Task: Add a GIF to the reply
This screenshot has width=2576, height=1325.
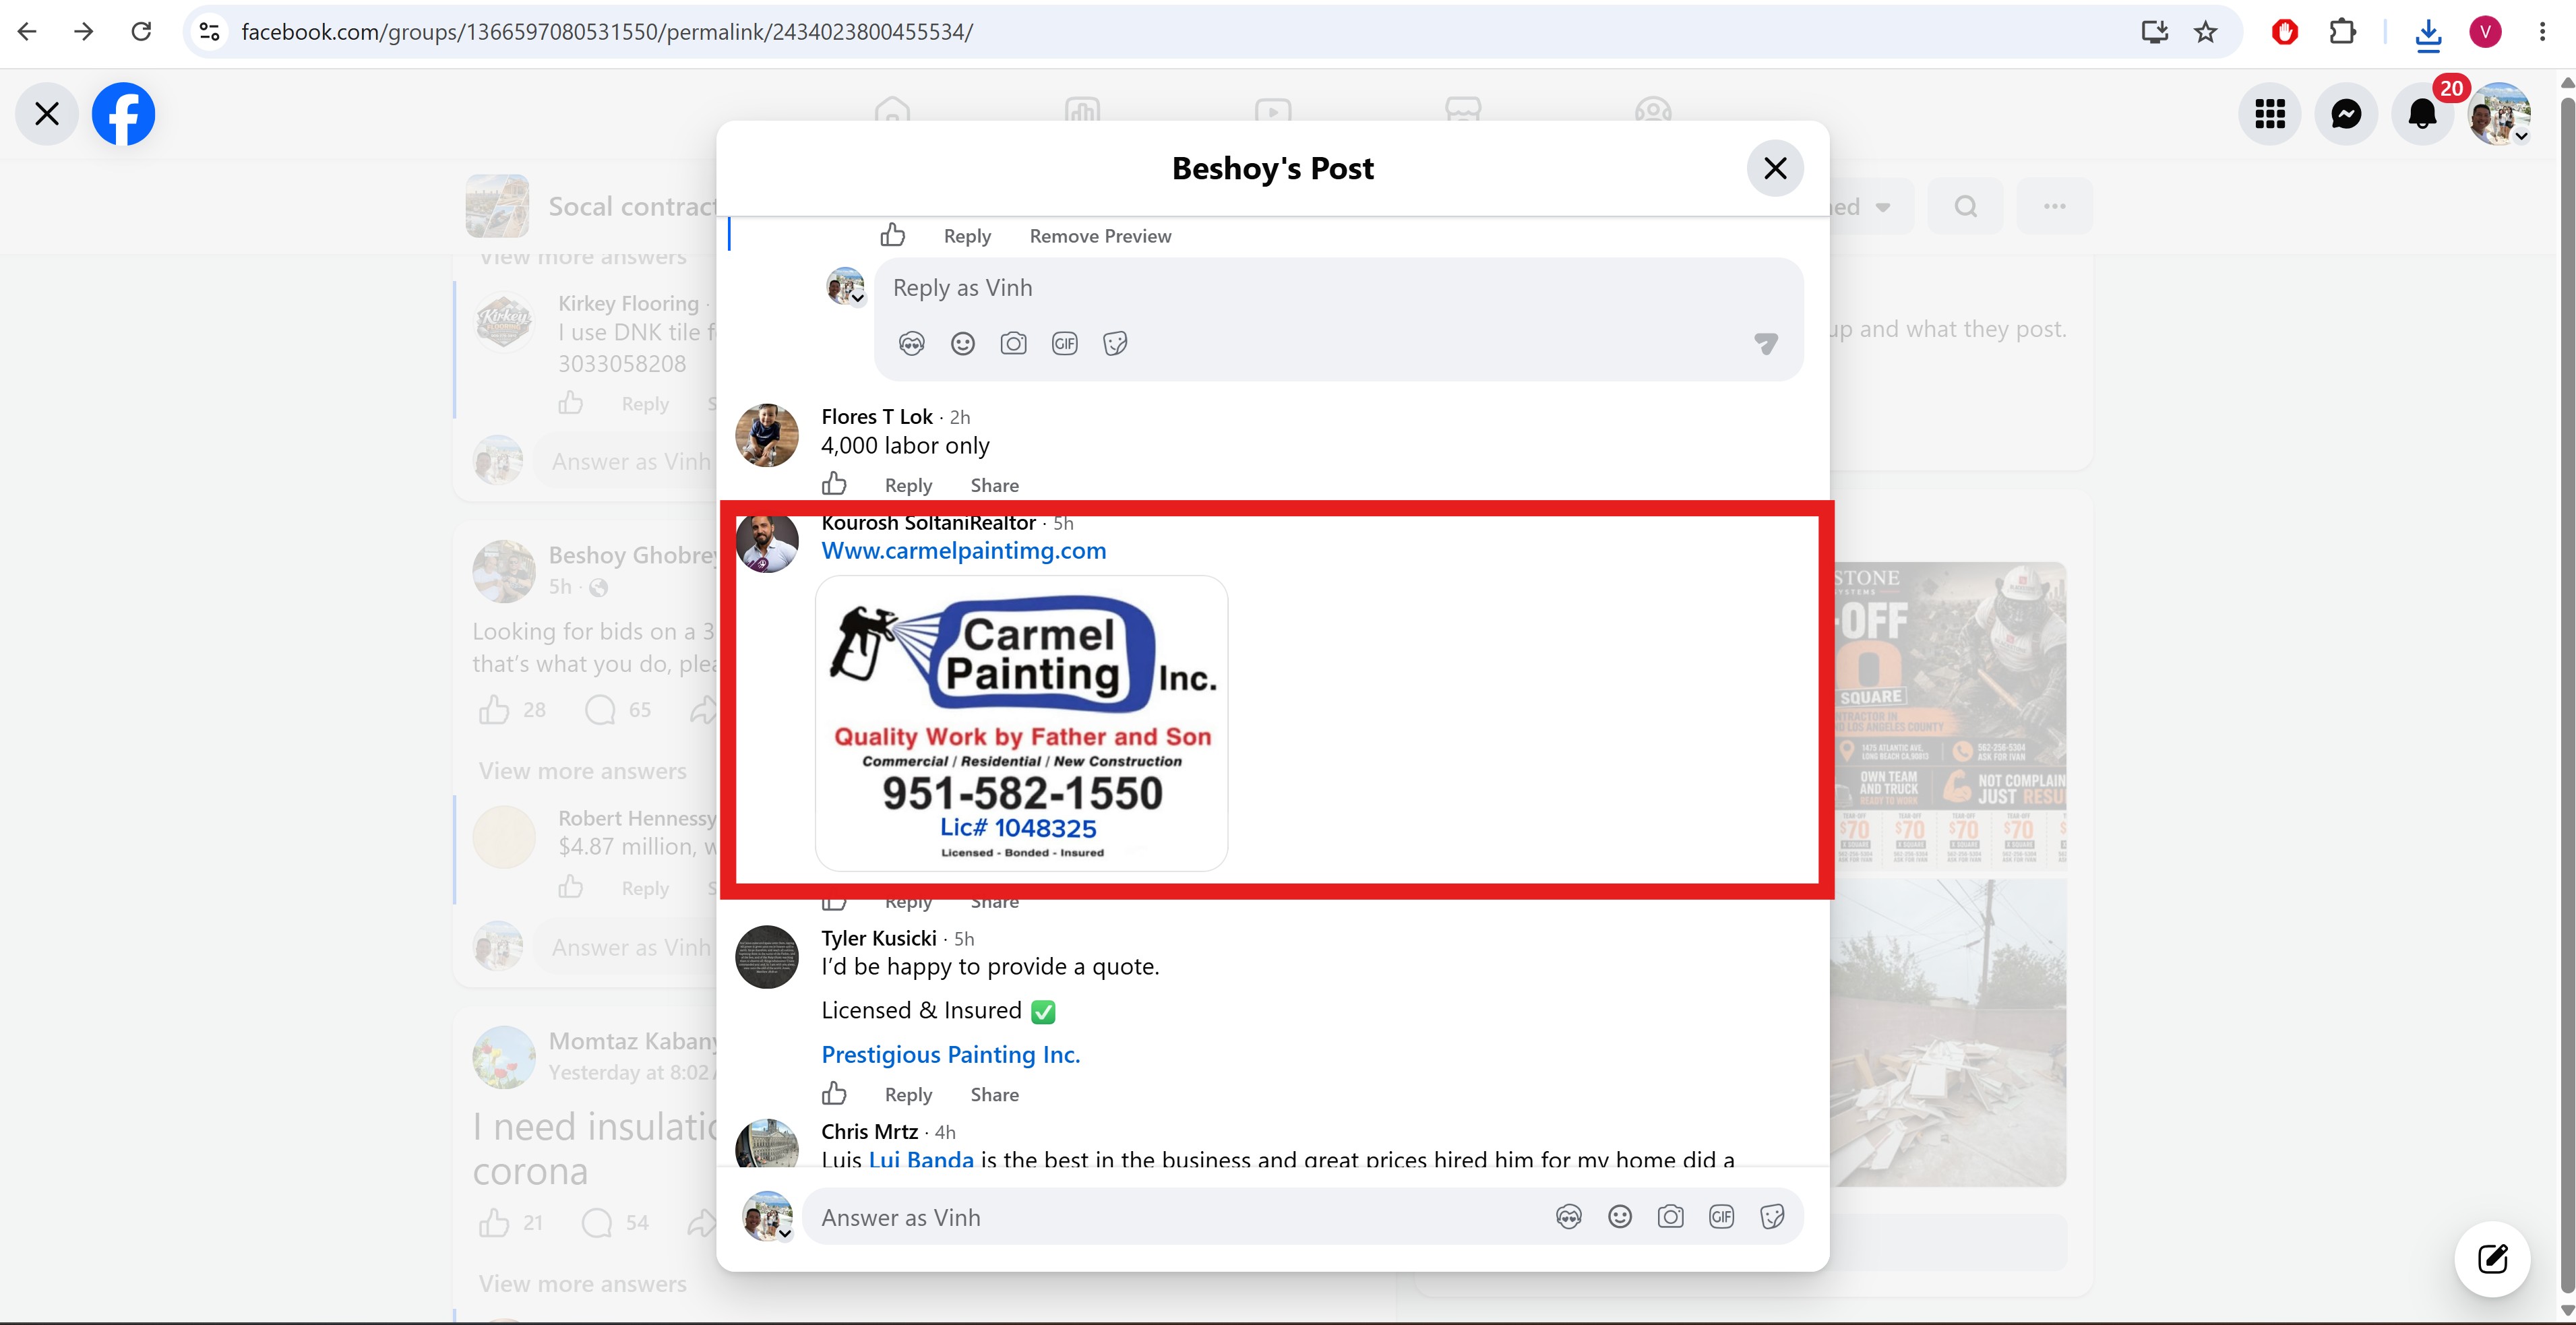Action: tap(1065, 344)
